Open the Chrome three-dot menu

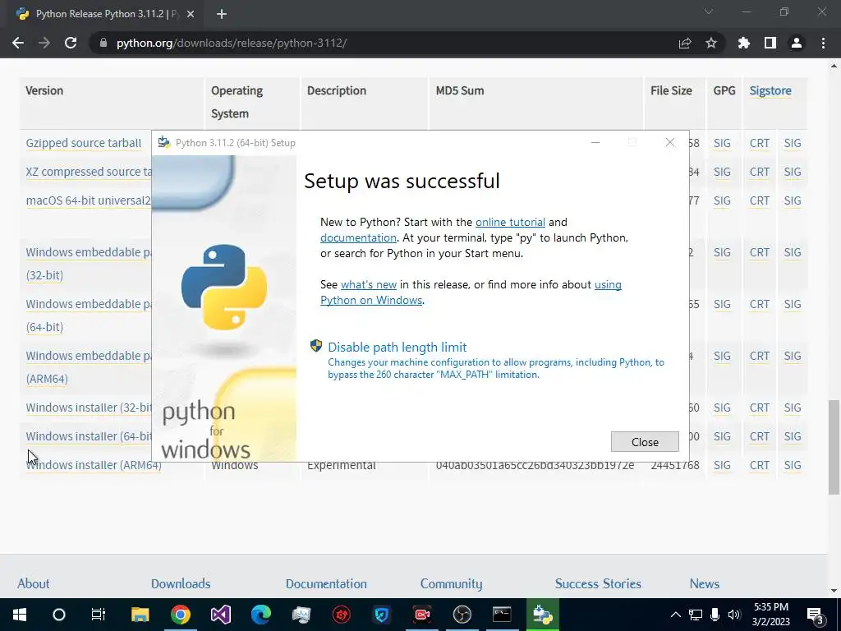tap(823, 43)
